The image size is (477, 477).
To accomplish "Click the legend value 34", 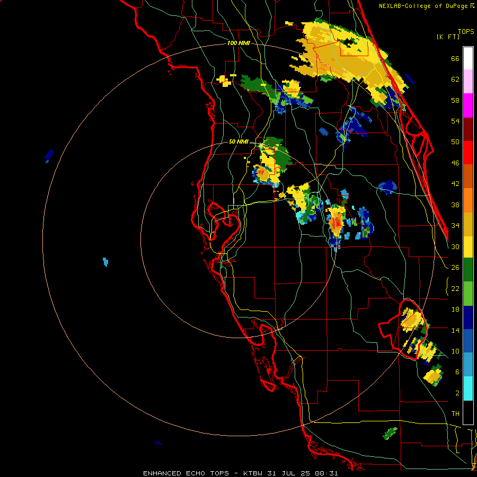I will tap(455, 226).
